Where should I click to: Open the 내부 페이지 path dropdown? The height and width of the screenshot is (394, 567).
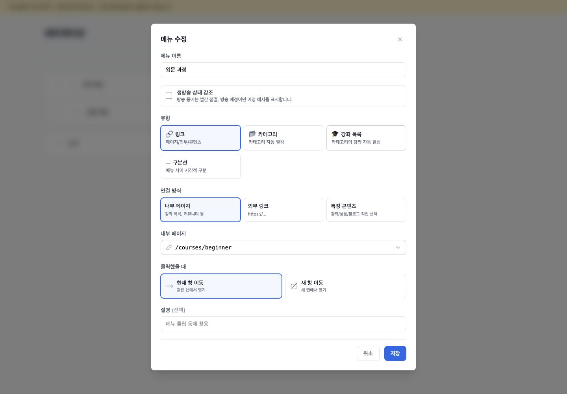click(283, 247)
